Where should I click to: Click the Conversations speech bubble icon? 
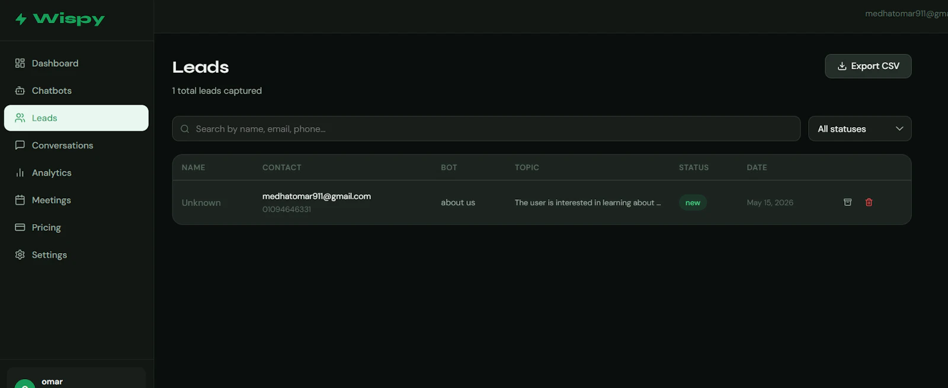click(x=20, y=145)
